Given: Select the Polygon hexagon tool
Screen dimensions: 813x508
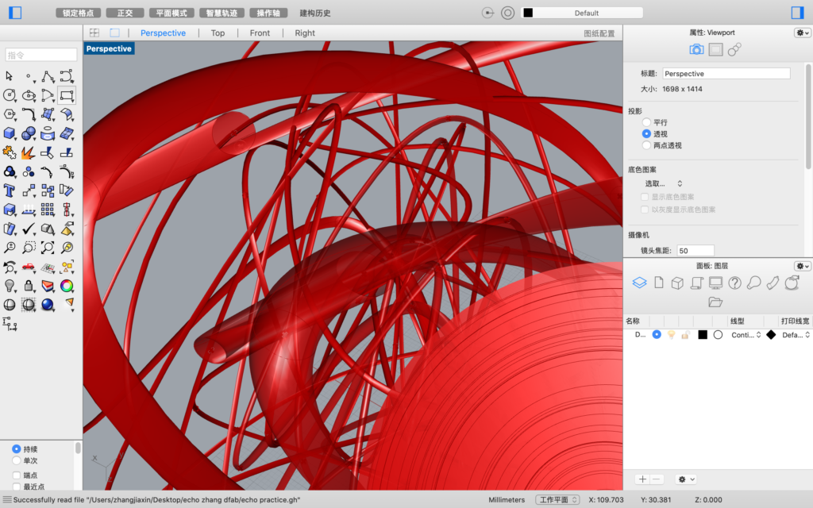Looking at the screenshot, I should click(x=10, y=114).
